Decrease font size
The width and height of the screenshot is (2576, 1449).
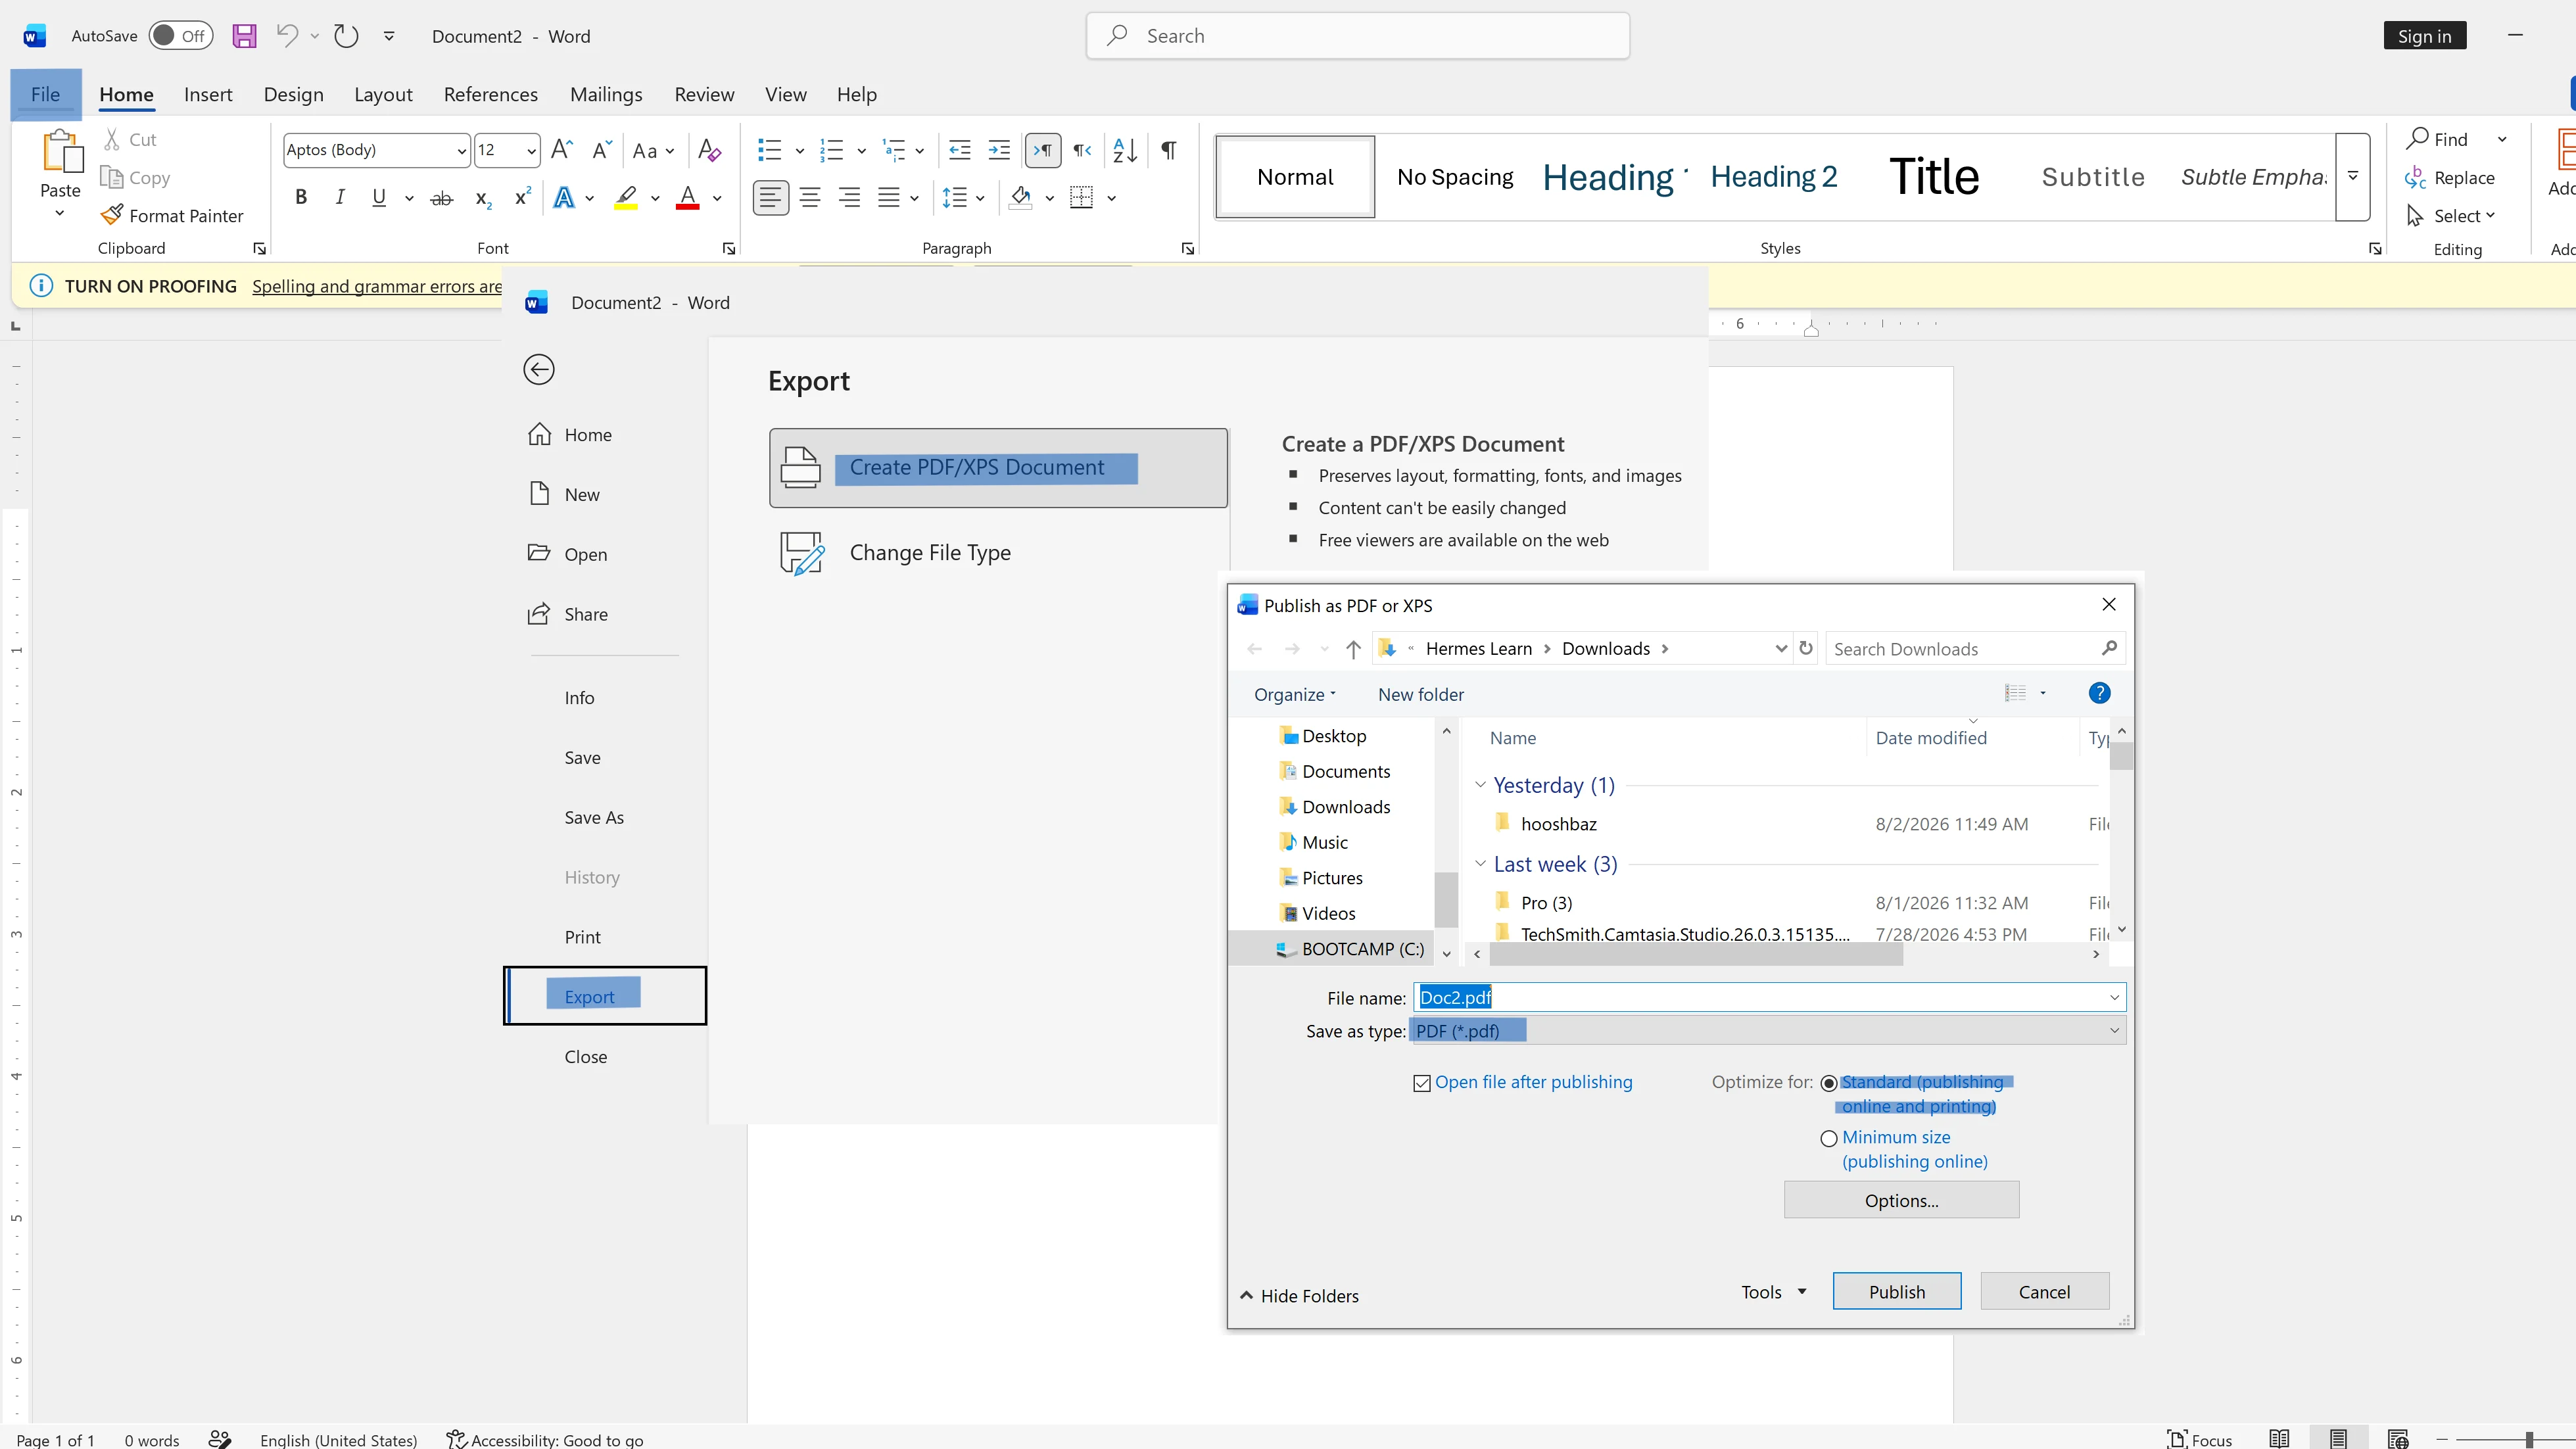(x=601, y=150)
